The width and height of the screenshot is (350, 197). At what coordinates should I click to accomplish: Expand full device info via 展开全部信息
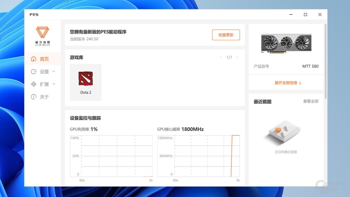tap(288, 83)
